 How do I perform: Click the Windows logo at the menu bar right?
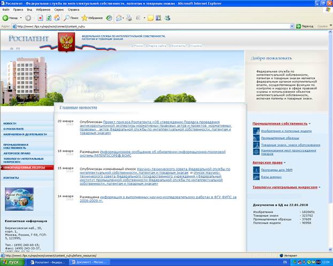329,10
